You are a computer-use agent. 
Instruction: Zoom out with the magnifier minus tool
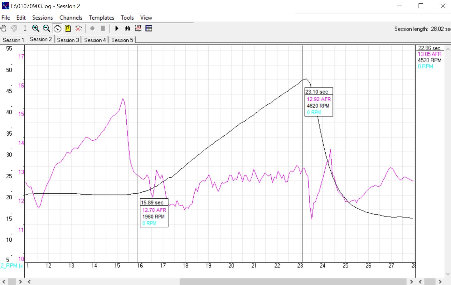tap(46, 28)
